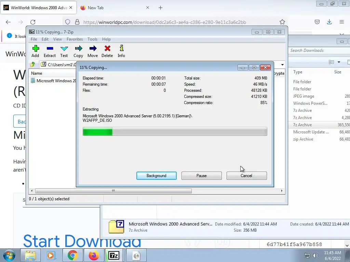Close the New Tab tab
This screenshot has height=262, width=350.
coord(148,8)
